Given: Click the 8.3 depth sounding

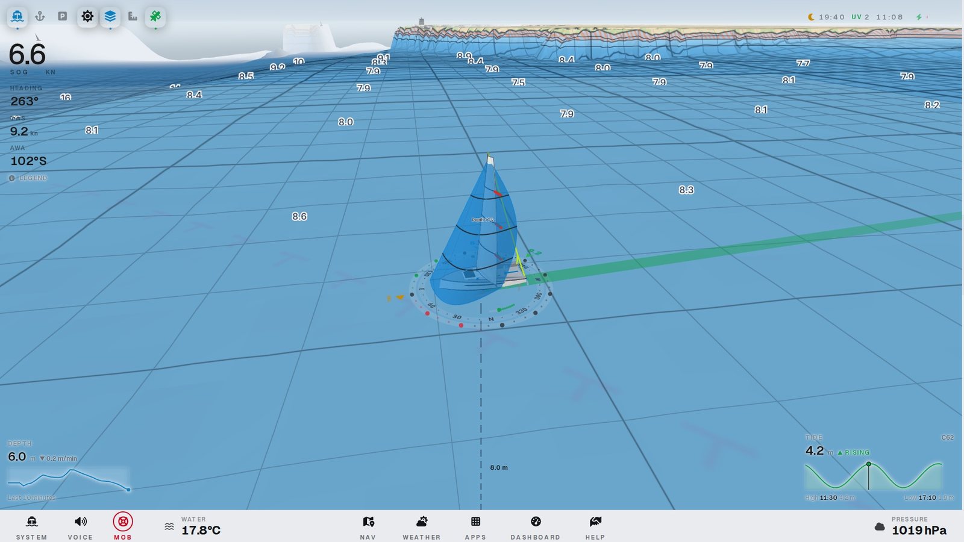Looking at the screenshot, I should coord(686,190).
